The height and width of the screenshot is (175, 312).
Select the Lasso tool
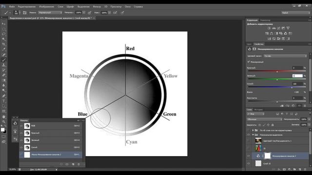(x=3, y=34)
